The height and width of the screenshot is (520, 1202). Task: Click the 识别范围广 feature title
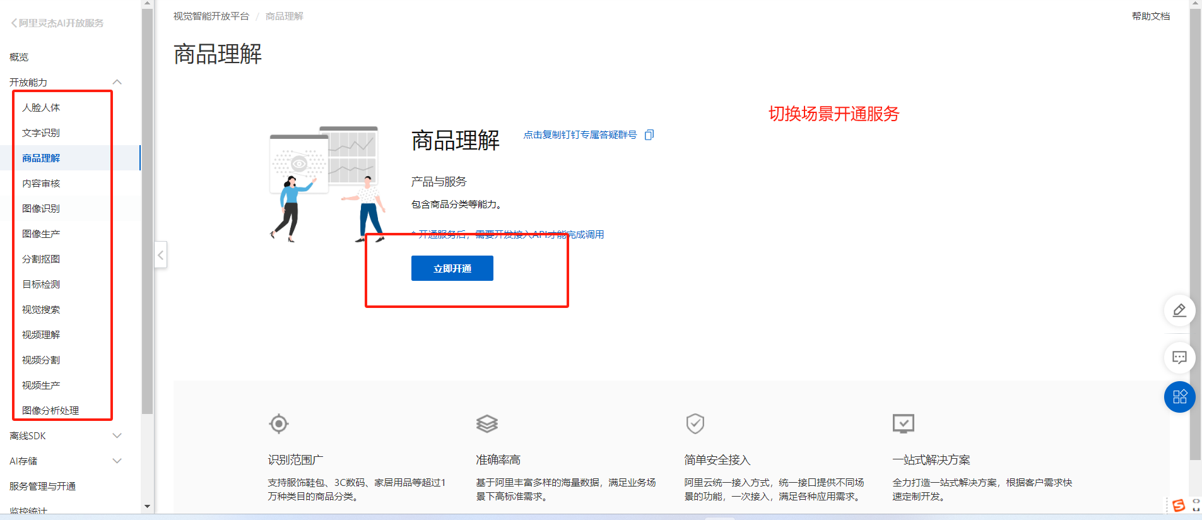click(x=296, y=460)
